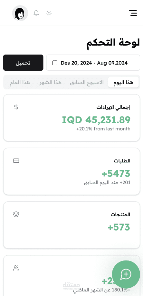The width and height of the screenshot is (143, 296).
Task: Switch to الاسبوع السابق tab
Action: (87, 82)
